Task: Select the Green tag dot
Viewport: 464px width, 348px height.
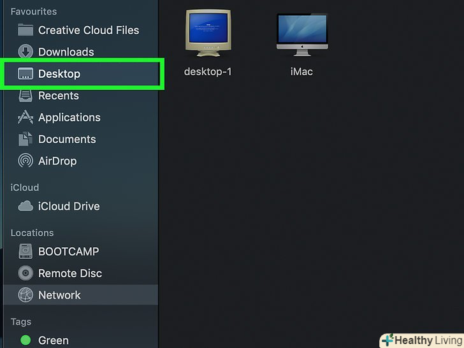Action: point(25,340)
